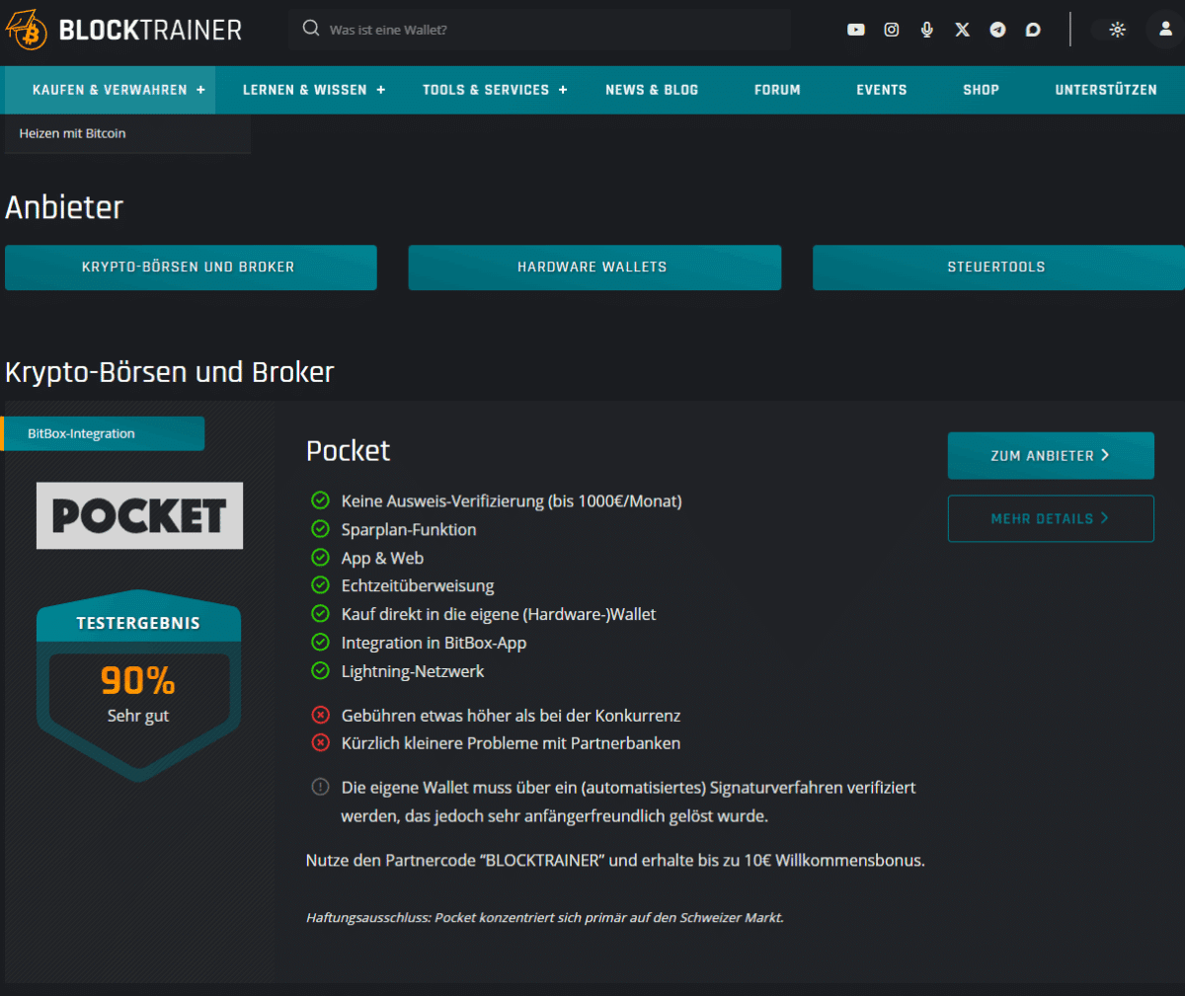Screen dimensions: 1185x996
Task: Click the ZUM ANBIETER button
Action: pos(1050,455)
